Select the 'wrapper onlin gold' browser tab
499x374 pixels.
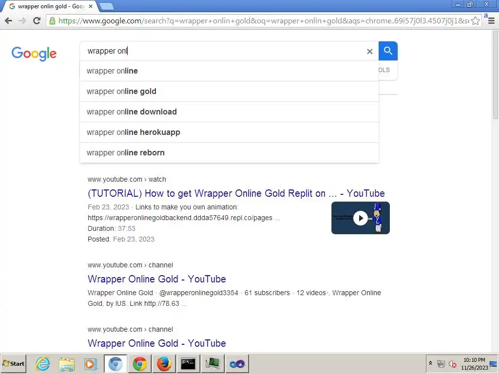(49, 6)
